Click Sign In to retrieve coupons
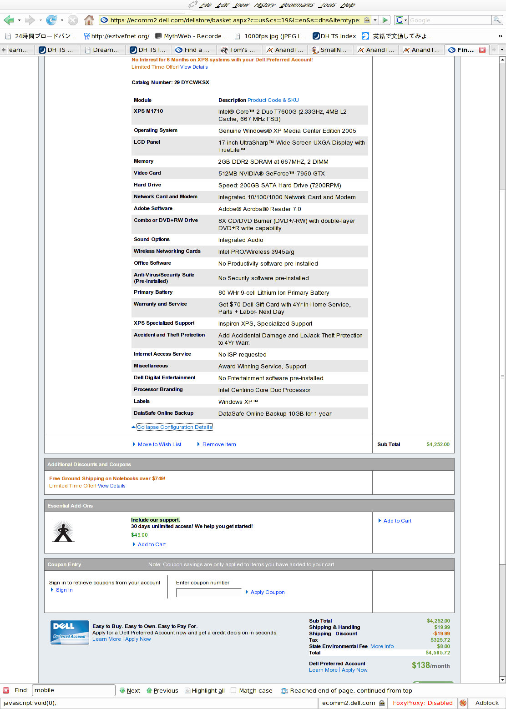The height and width of the screenshot is (709, 506). (x=64, y=590)
